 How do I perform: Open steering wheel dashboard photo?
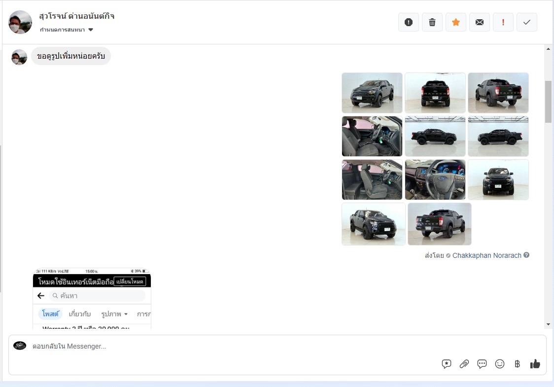click(x=435, y=179)
